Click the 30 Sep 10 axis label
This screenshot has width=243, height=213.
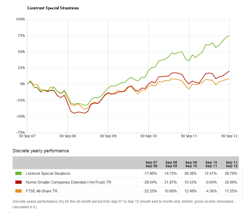149,136
